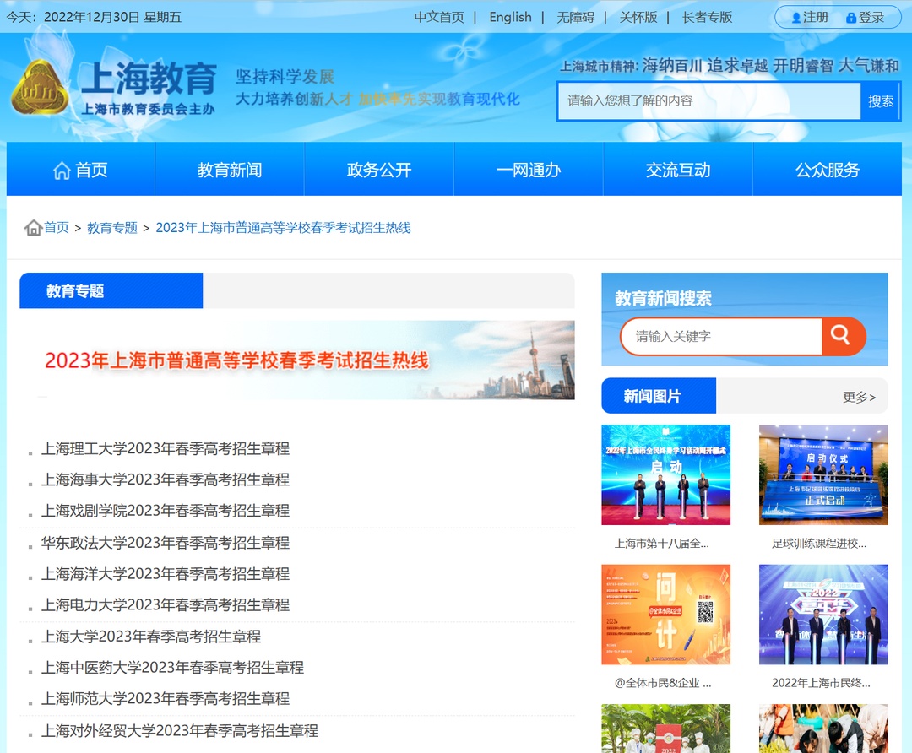The width and height of the screenshot is (912, 753).
Task: Open the 长者专版 version
Action: (708, 18)
